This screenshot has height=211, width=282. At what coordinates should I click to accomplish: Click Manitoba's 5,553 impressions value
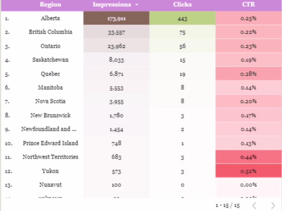tap(116, 88)
